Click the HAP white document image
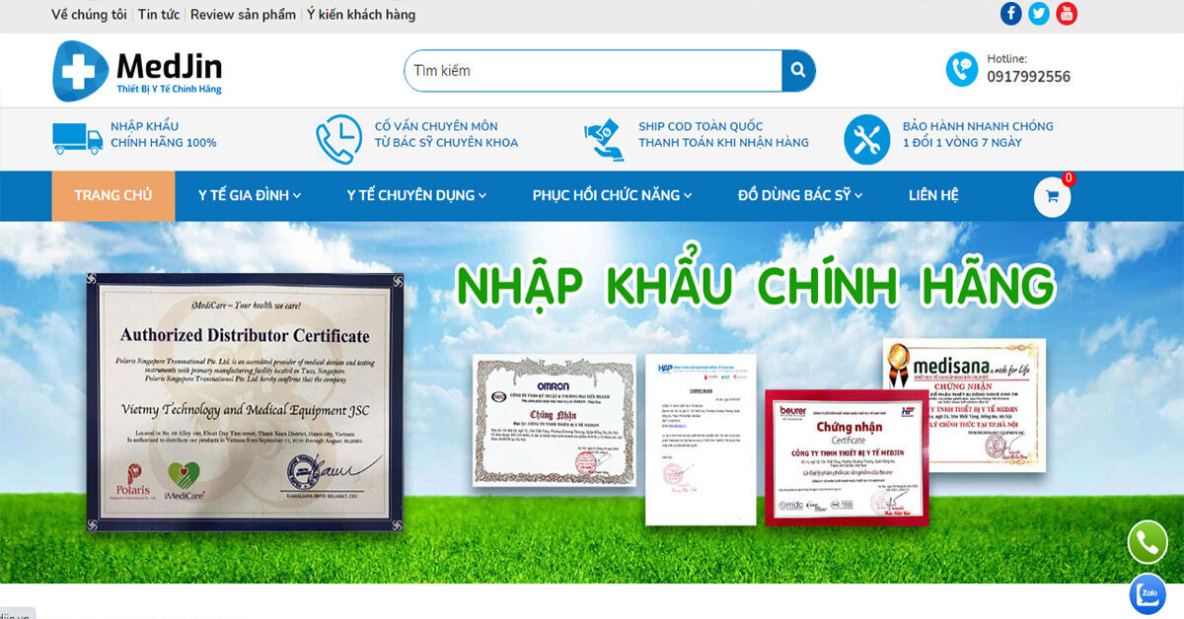 (x=701, y=439)
